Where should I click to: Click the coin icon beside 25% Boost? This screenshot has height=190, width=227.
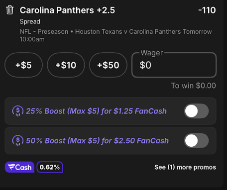(x=18, y=111)
